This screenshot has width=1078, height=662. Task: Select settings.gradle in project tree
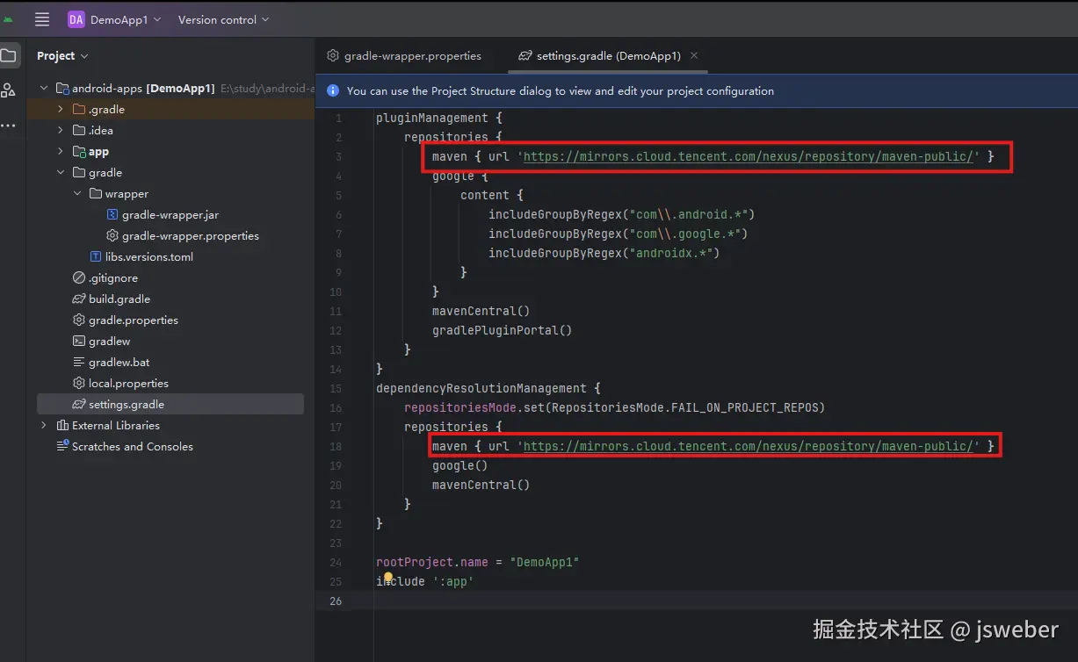[170, 404]
